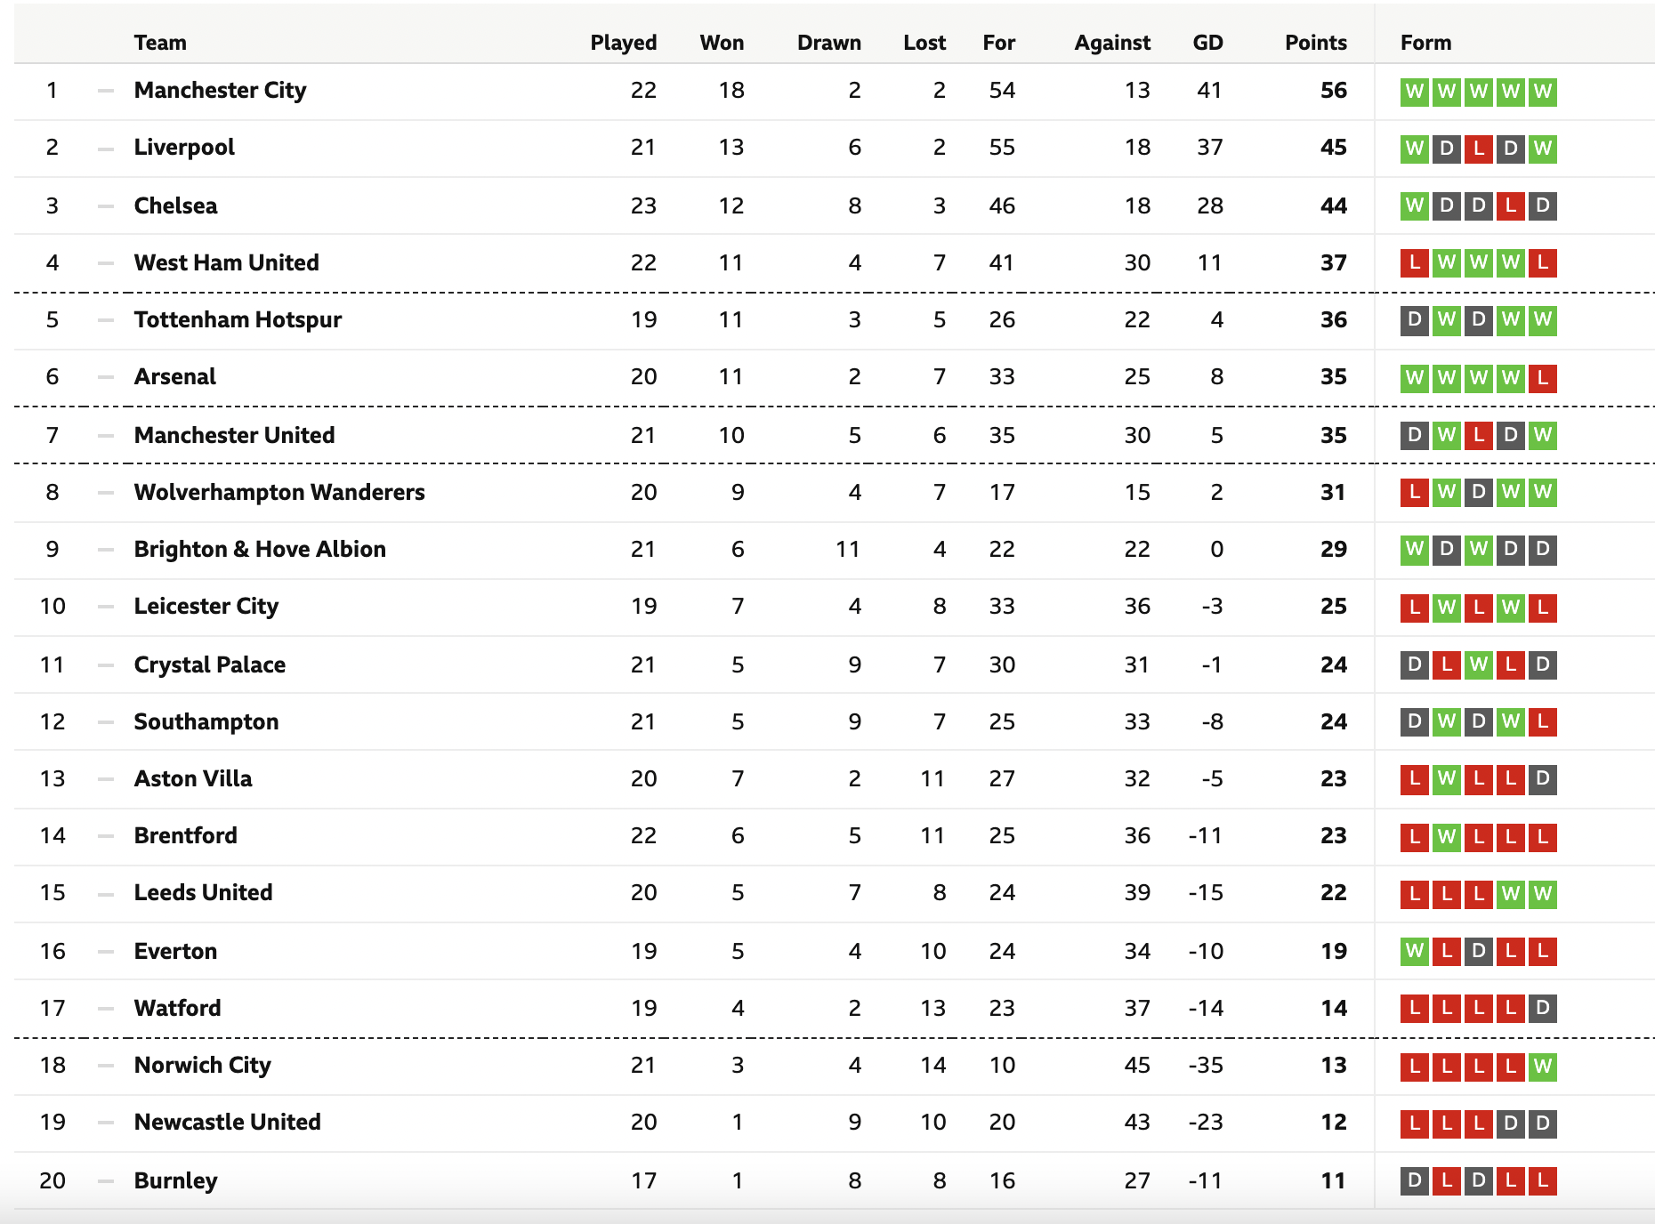Image resolution: width=1655 pixels, height=1224 pixels.
Task: Click Everton's green W form badge
Action: point(1415,952)
